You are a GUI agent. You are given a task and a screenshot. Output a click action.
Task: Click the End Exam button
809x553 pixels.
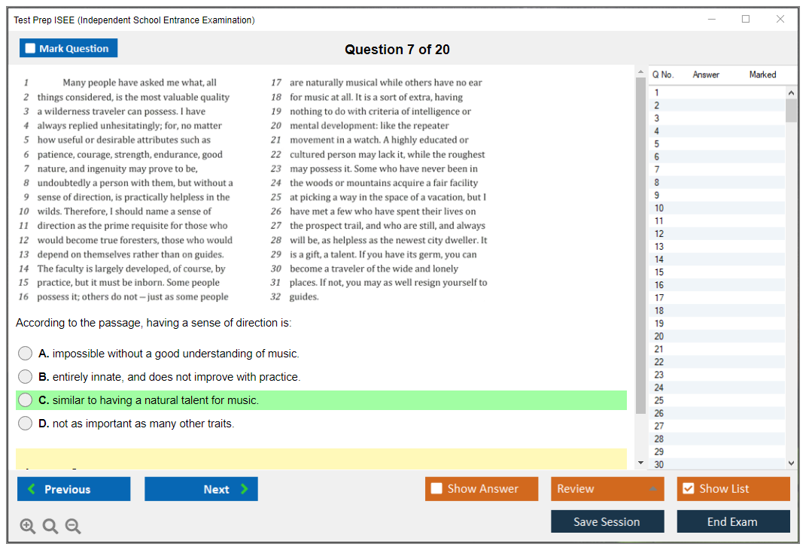tap(733, 521)
